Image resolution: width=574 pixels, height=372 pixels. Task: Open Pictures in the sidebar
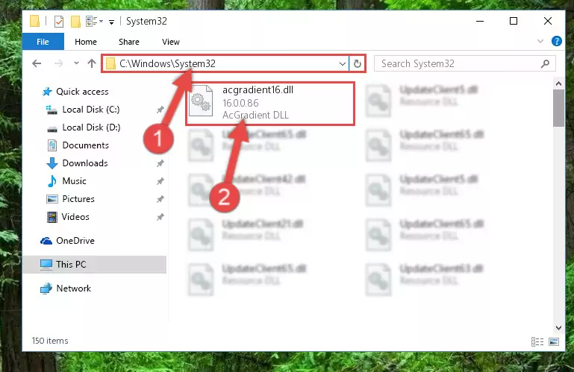coord(78,199)
